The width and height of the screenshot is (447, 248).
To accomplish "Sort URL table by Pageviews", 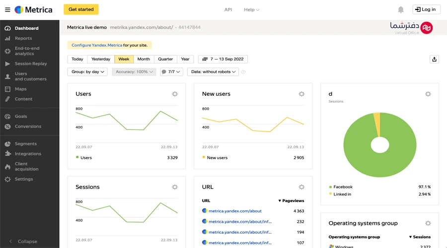I will [x=291, y=201].
